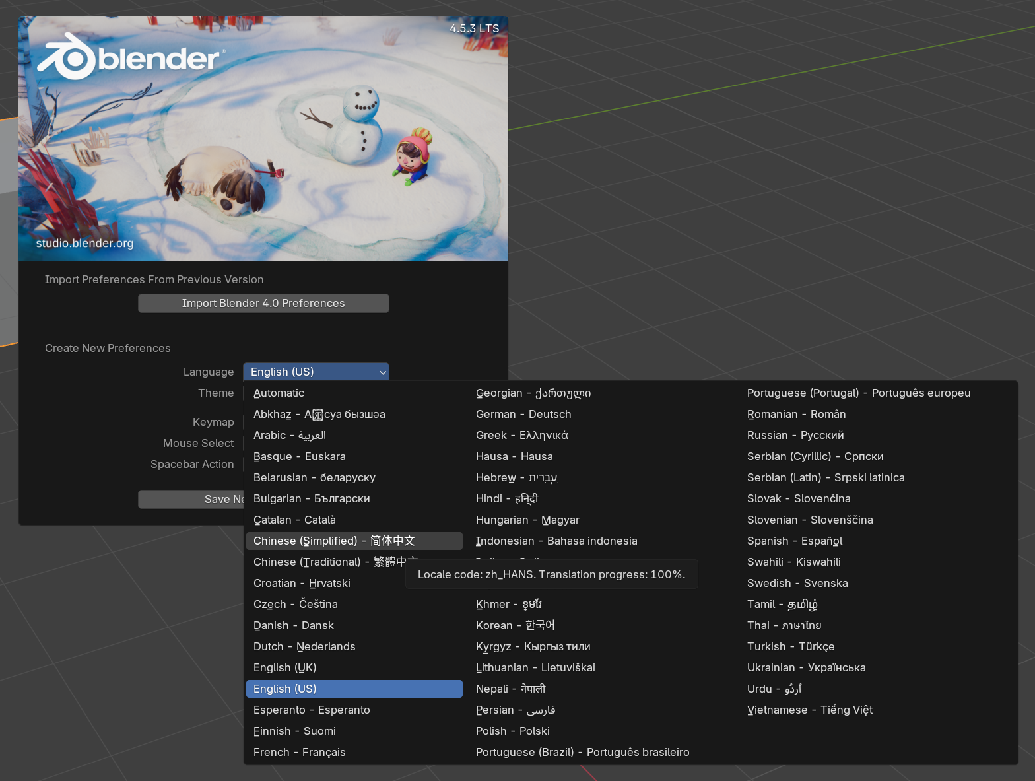Select Chinese (Simplified) language
The image size is (1035, 781).
(x=354, y=541)
